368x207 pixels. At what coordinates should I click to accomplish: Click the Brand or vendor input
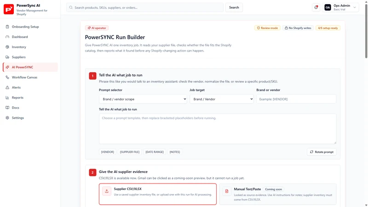(x=296, y=99)
